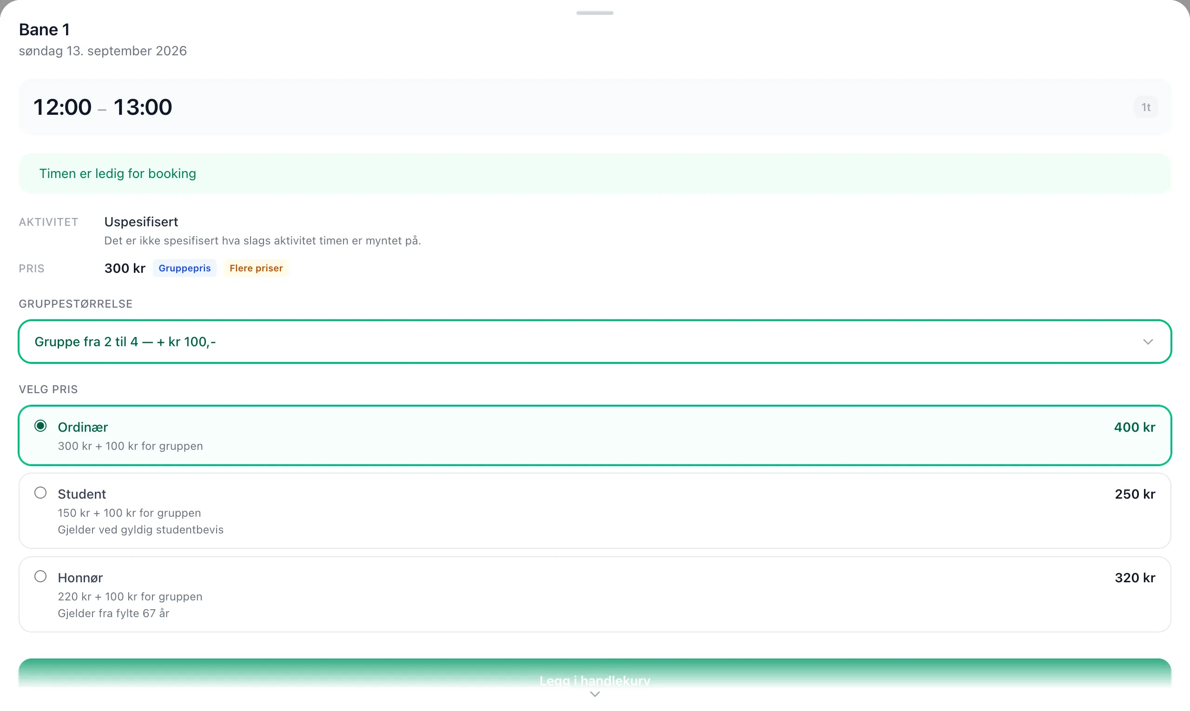Select the Ordinær price radio button
The width and height of the screenshot is (1190, 711).
tap(40, 426)
